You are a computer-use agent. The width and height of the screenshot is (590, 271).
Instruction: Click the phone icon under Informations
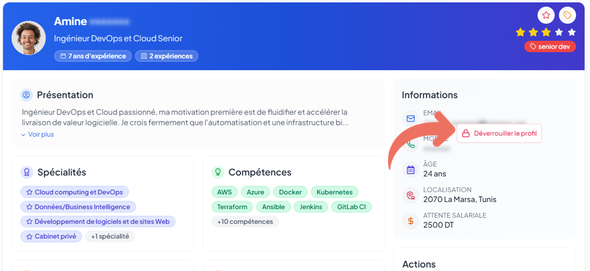[410, 144]
